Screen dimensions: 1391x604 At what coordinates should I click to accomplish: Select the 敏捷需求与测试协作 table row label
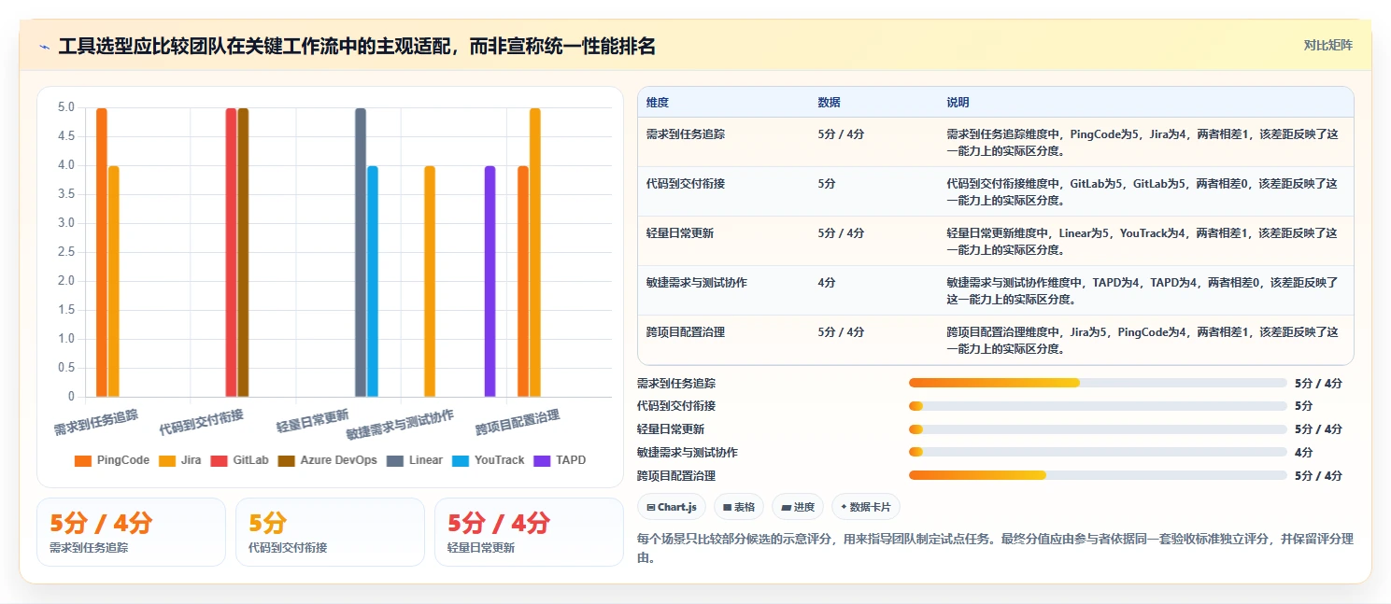[x=697, y=283]
